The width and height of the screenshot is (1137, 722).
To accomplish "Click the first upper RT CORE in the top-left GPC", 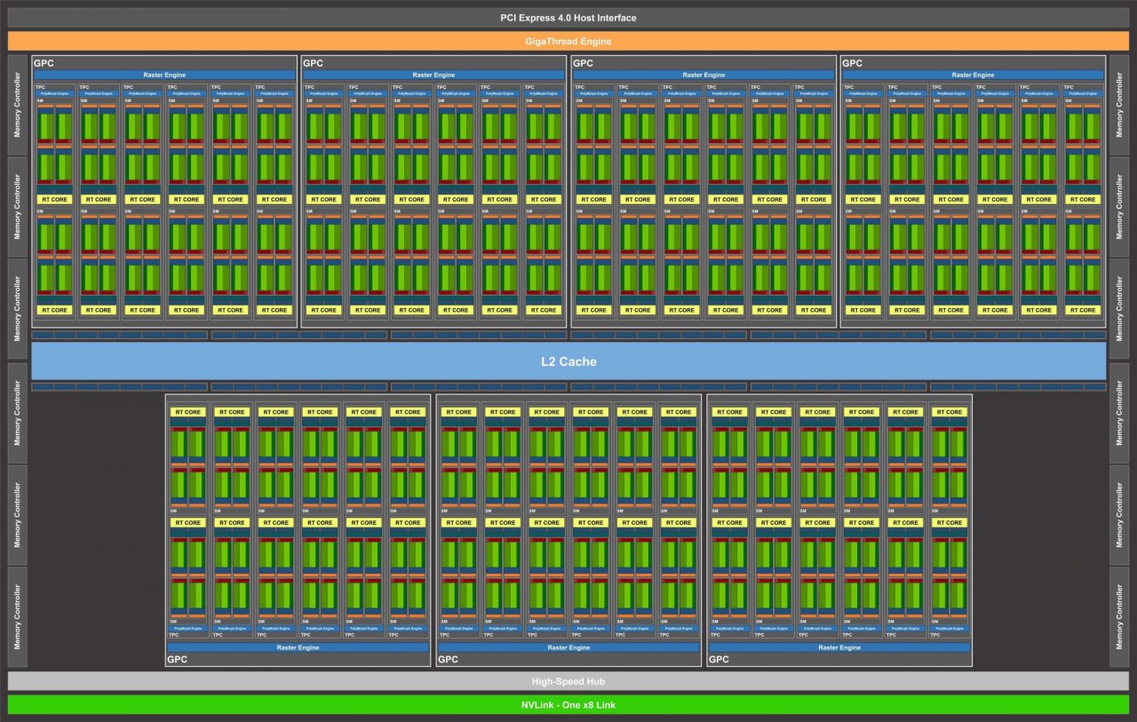I will click(54, 200).
